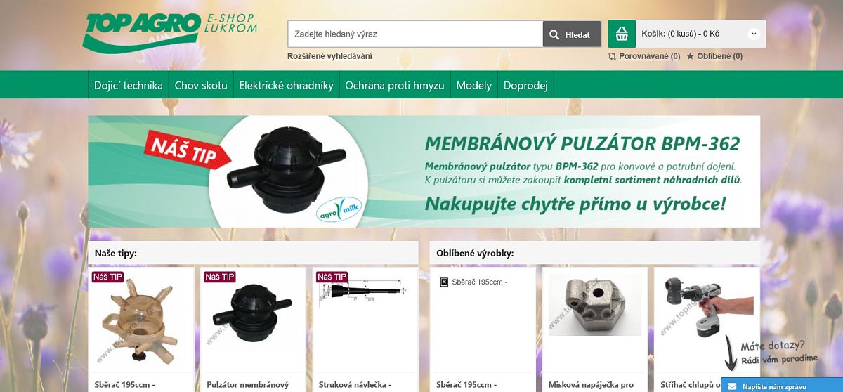Click the Napište nám zprávu chat button

tap(781, 386)
